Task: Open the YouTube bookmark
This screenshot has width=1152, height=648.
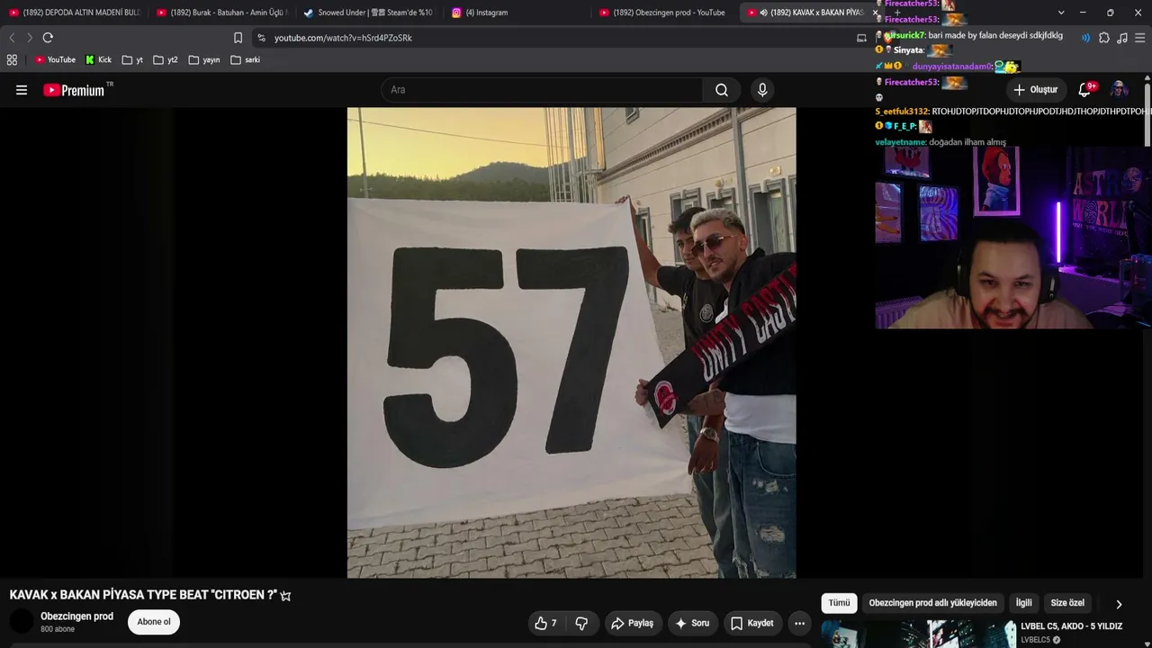Action: coord(55,60)
